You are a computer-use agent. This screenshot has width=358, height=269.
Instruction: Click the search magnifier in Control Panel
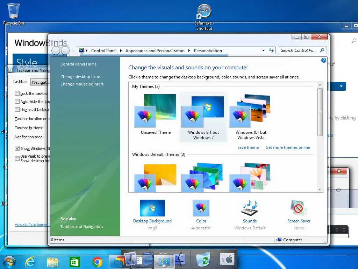pyautogui.click(x=322, y=50)
